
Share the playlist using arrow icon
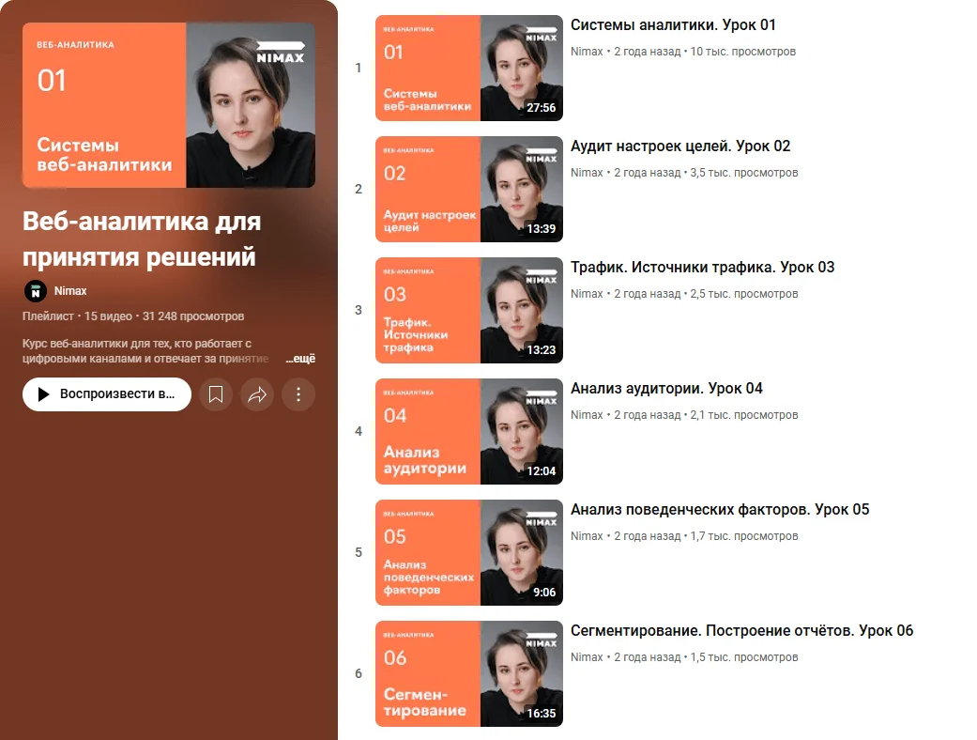[x=257, y=394]
